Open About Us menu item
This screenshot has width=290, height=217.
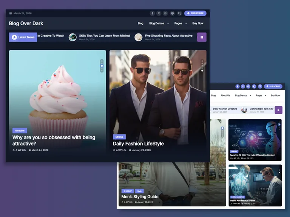[225, 95]
